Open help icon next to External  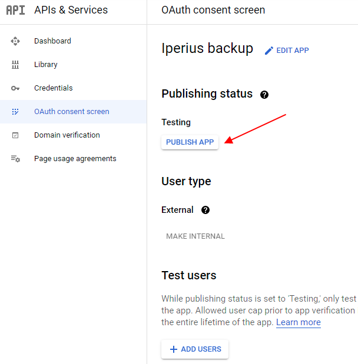(205, 210)
